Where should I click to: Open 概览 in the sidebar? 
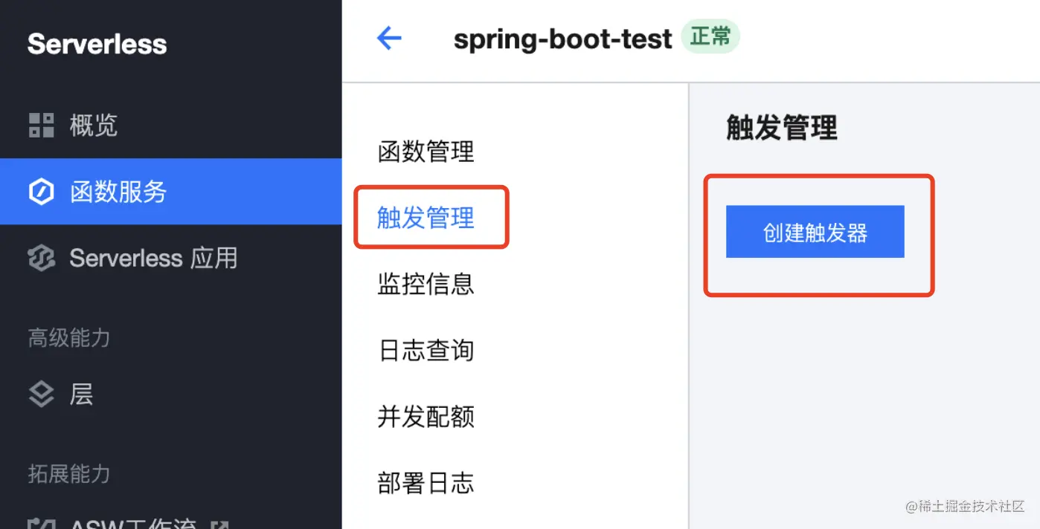(x=93, y=125)
